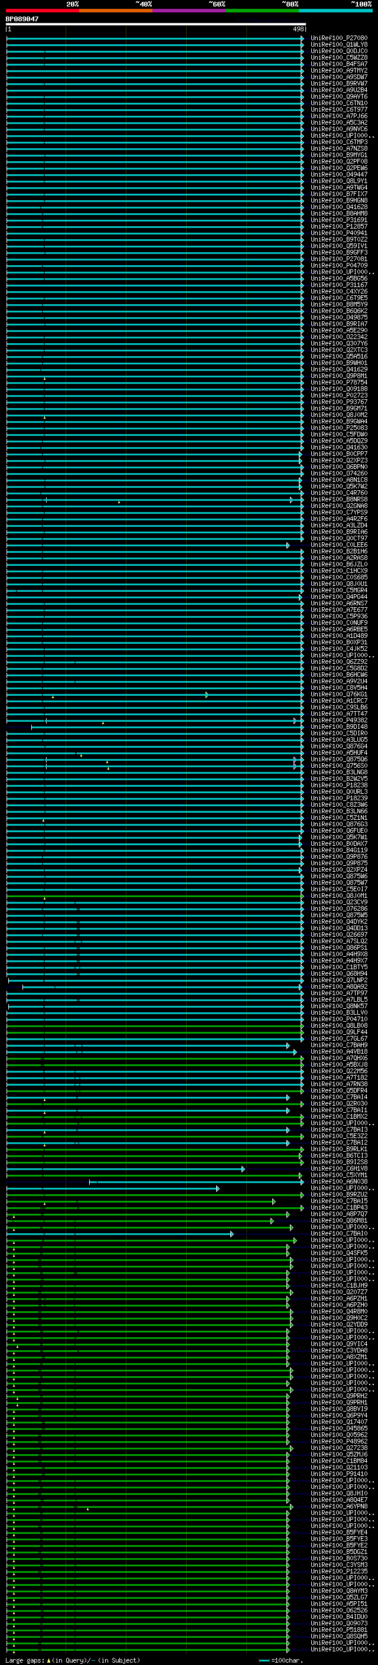
Task: Select hit label UniRef100_Q8J0M1
Action: (x=339, y=896)
